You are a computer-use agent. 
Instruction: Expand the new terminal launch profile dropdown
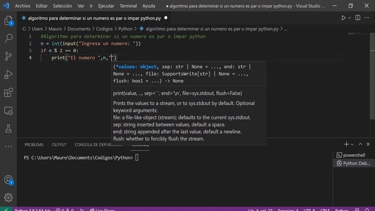click(x=352, y=145)
